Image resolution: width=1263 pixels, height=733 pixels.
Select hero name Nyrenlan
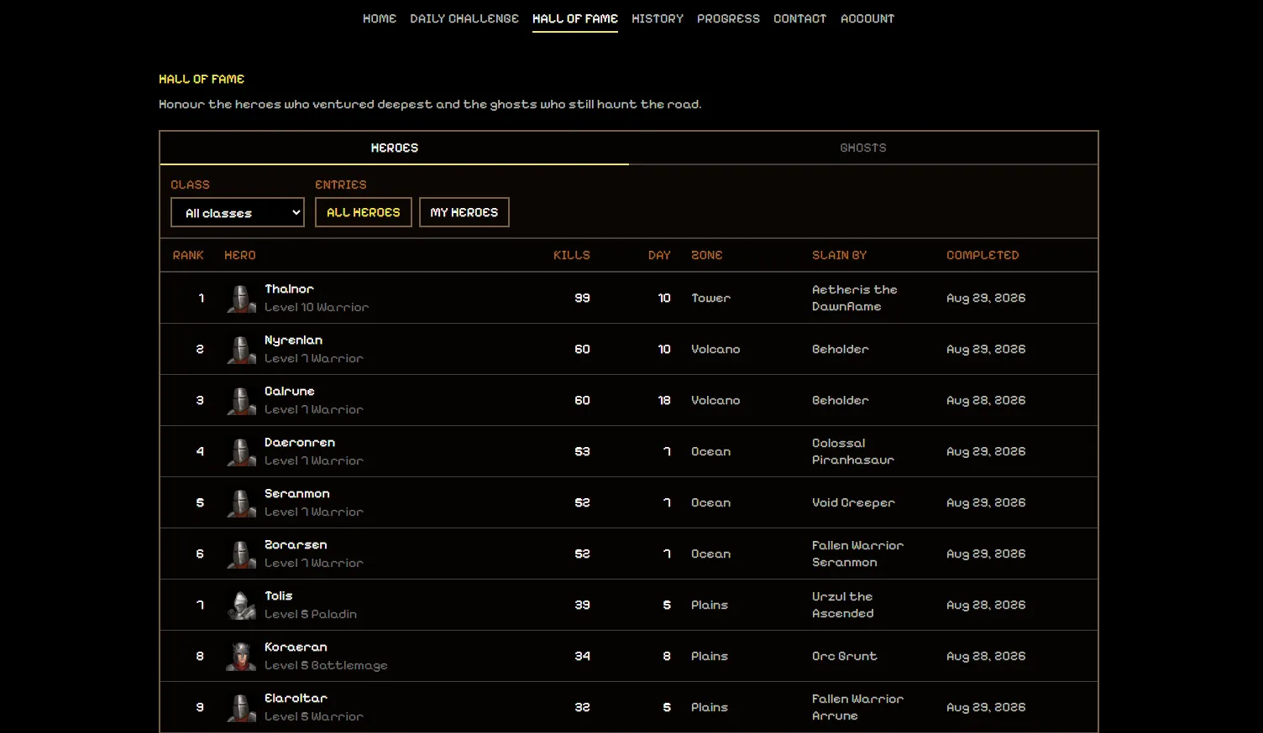coord(293,340)
